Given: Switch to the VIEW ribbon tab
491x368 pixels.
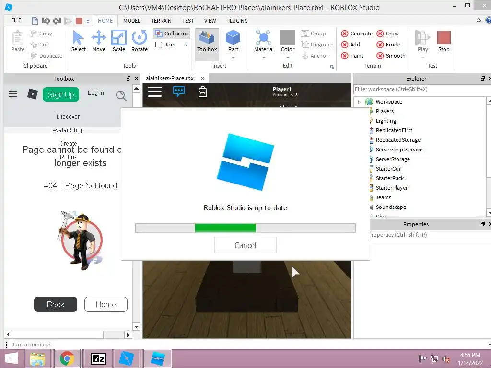Looking at the screenshot, I should pos(210,21).
